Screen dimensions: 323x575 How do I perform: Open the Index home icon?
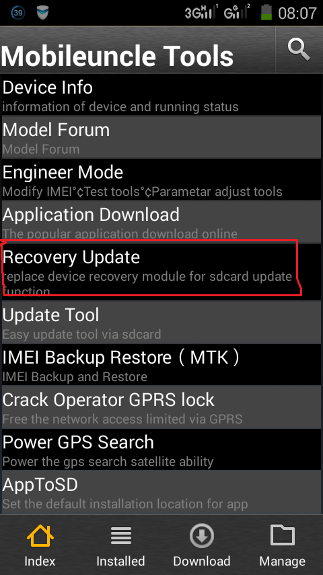40,535
